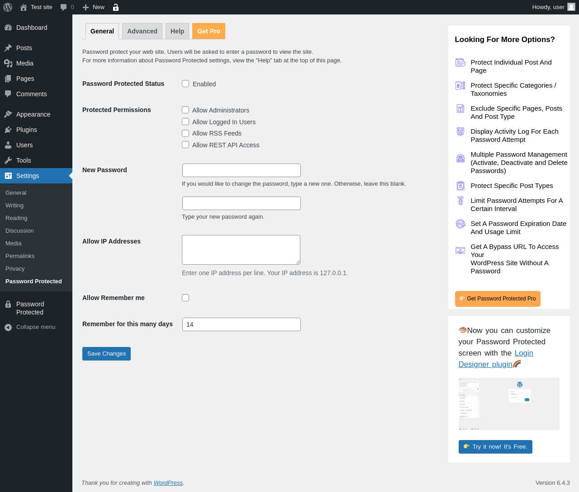Focus the Allow IP Addresses text area
The width and height of the screenshot is (579, 492).
pyautogui.click(x=241, y=250)
